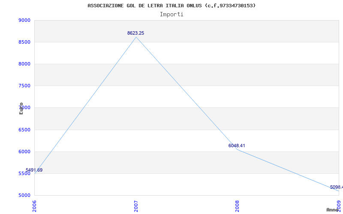Click the 6000 y-axis label
The width and height of the screenshot is (343, 214).
[24, 152]
